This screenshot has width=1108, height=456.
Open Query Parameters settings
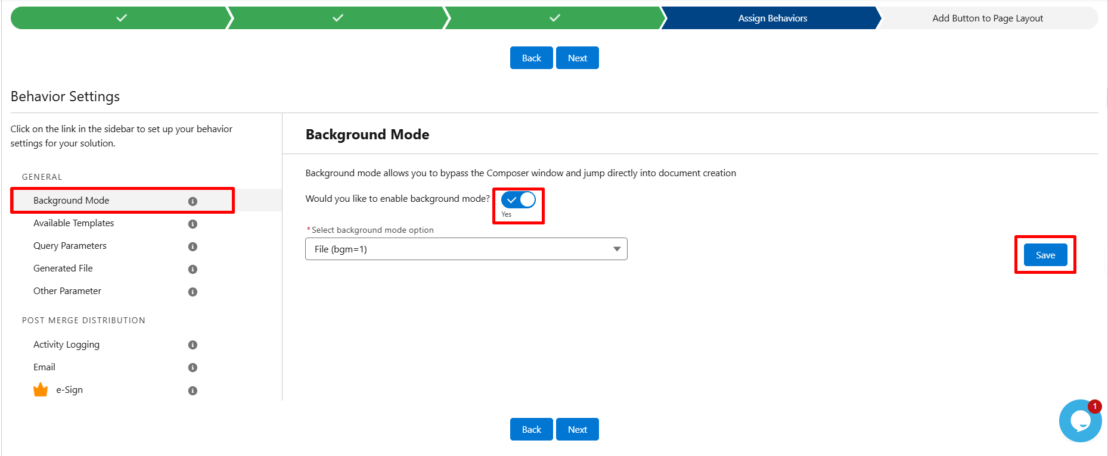(x=70, y=246)
